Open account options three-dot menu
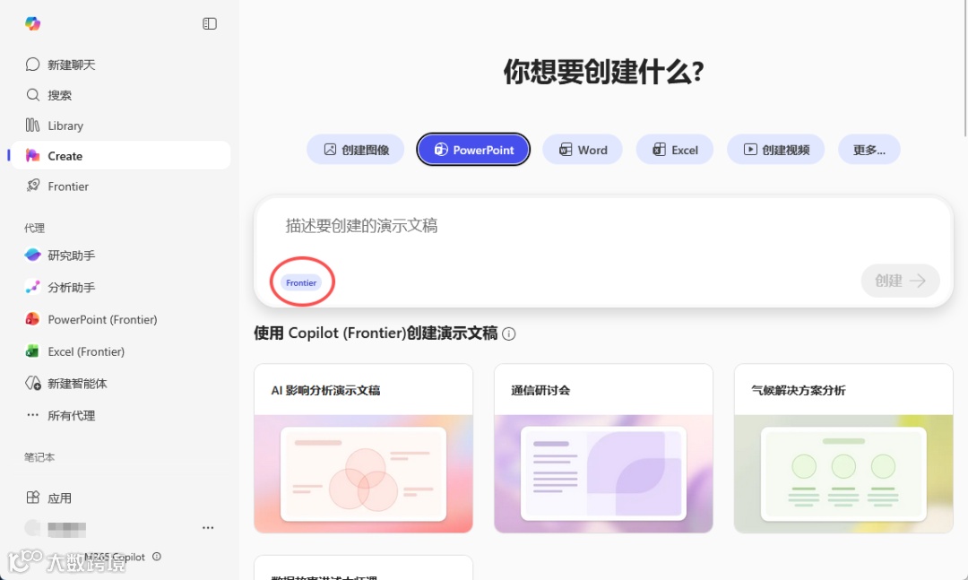Screen dimensions: 968x580 click(208, 527)
